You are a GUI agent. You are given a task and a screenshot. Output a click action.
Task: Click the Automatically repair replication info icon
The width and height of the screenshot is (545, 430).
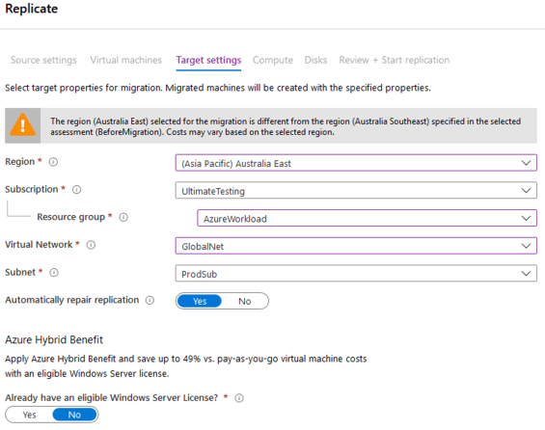tap(150, 301)
